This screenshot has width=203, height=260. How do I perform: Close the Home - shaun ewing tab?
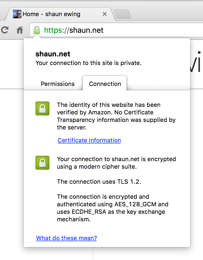coord(105,14)
